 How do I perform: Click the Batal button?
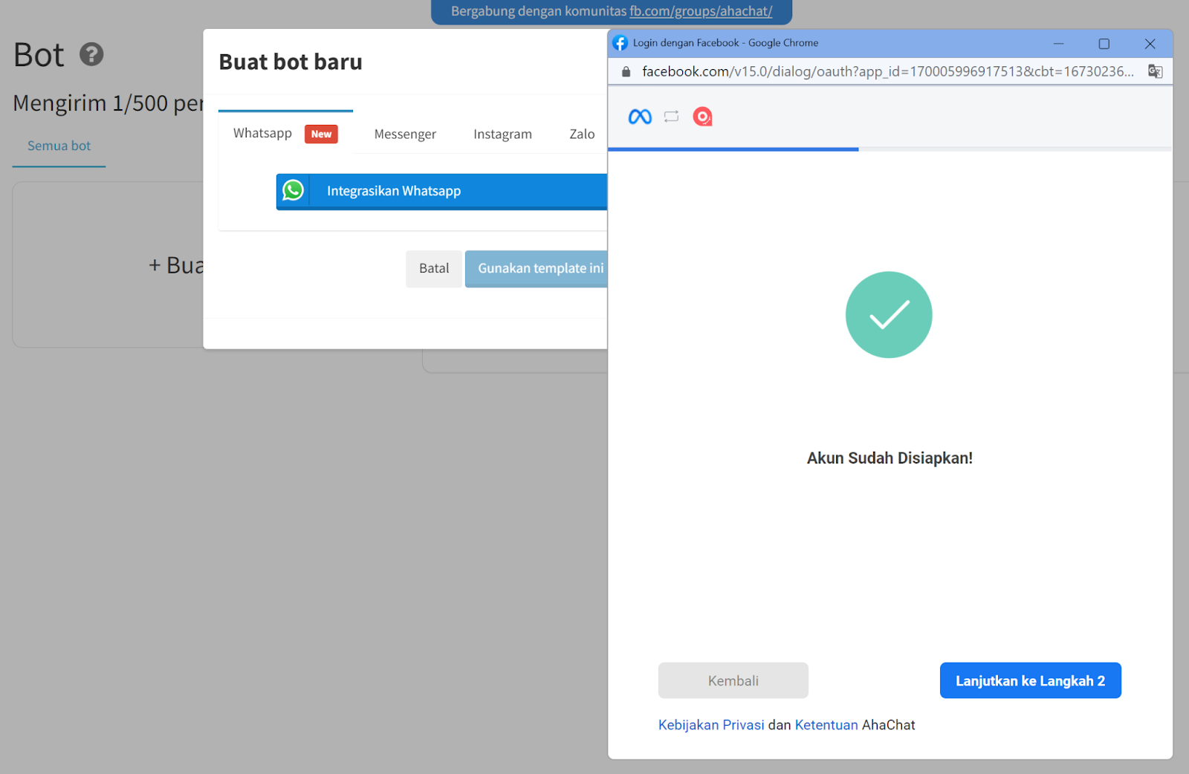pos(434,268)
